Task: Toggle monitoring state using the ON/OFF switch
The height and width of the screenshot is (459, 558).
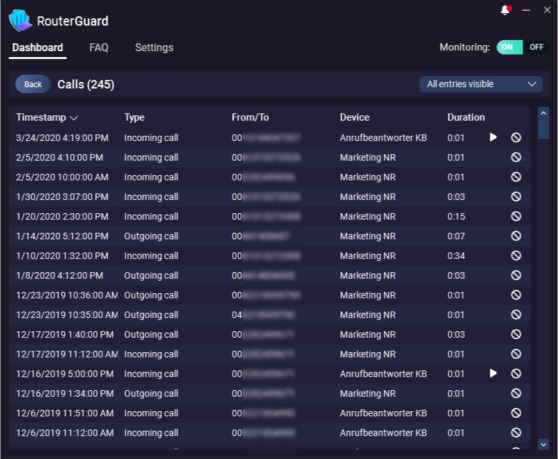Action: point(523,47)
